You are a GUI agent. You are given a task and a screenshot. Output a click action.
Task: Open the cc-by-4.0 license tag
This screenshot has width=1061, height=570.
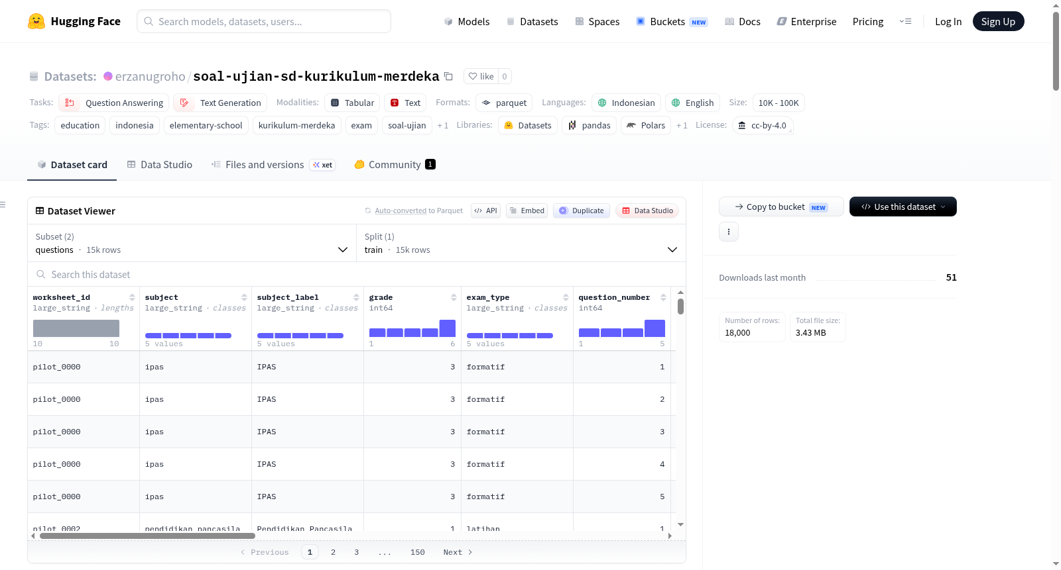click(x=763, y=125)
